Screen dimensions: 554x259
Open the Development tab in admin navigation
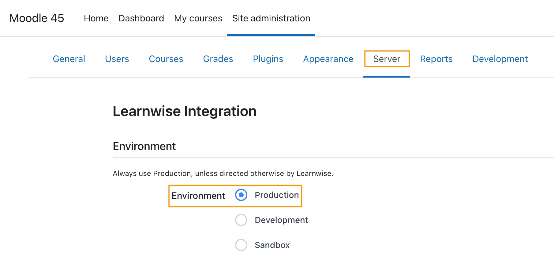(500, 59)
